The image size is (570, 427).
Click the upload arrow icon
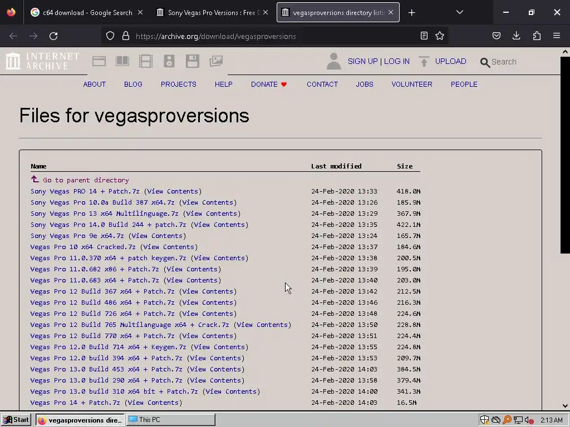pyautogui.click(x=424, y=61)
